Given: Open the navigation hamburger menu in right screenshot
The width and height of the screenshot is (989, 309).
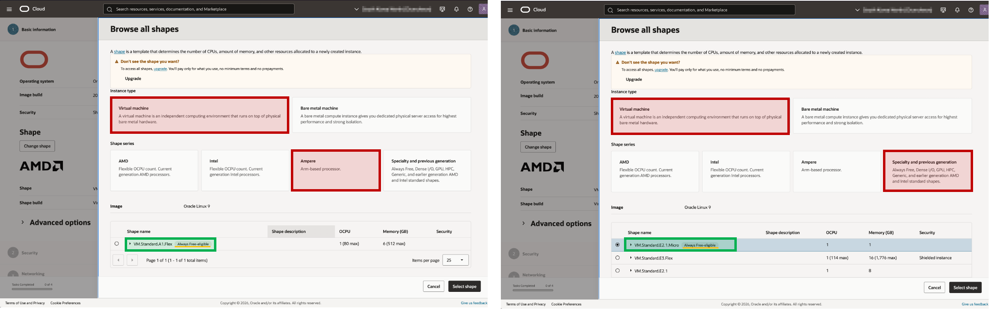Looking at the screenshot, I should (x=510, y=10).
